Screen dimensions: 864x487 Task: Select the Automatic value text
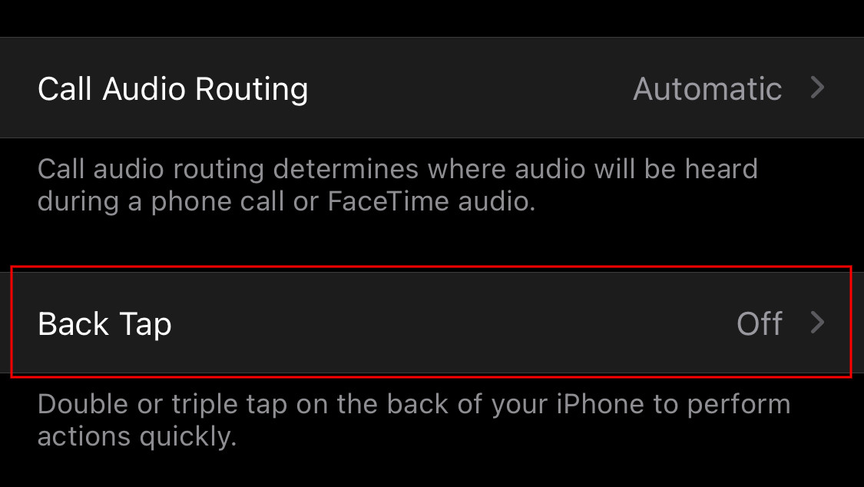coord(707,88)
